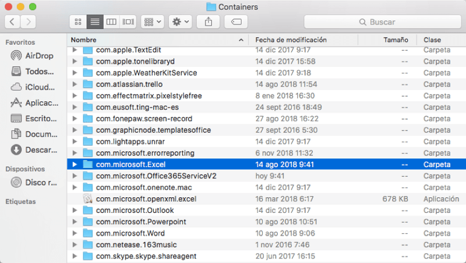This screenshot has height=263, width=466.
Task: Click the 678 KB size value
Action: (395, 199)
